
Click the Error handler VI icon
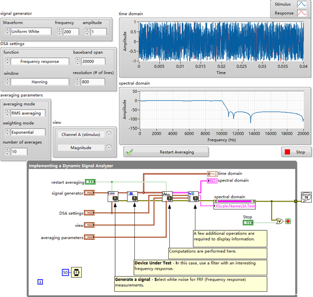pos(306,196)
